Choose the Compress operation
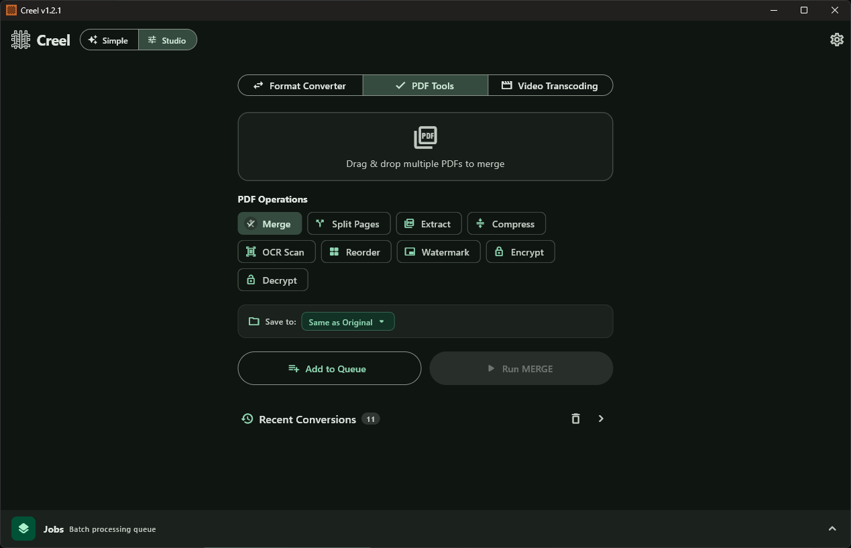 [x=506, y=223]
